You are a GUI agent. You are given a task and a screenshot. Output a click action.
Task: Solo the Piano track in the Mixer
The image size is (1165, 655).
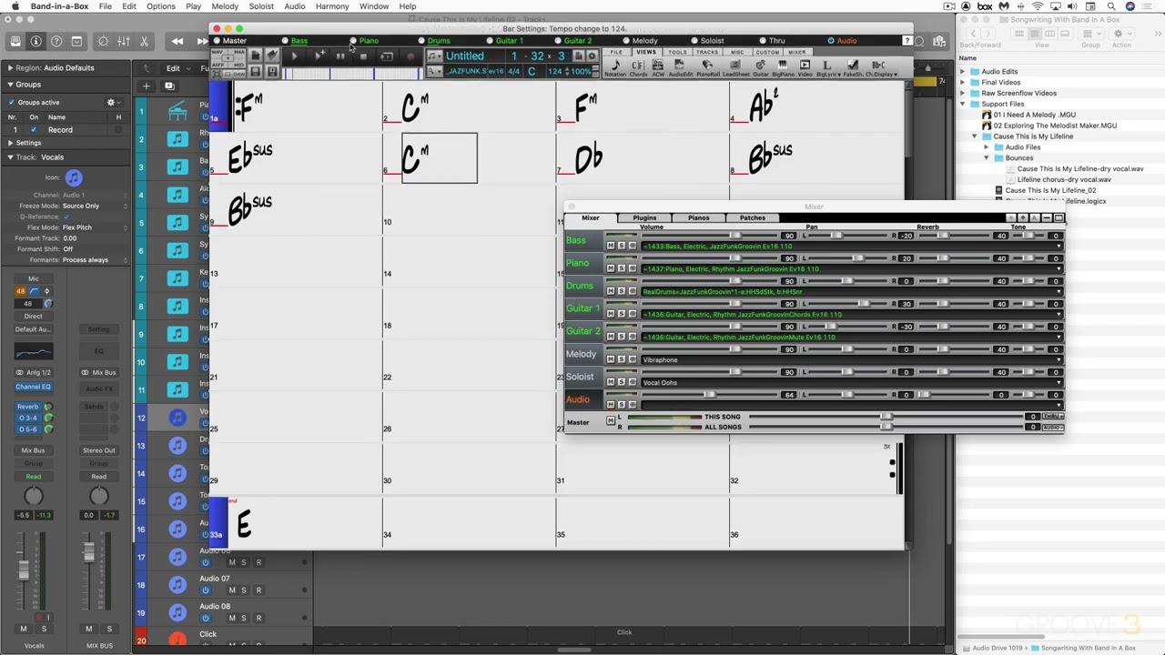(621, 268)
